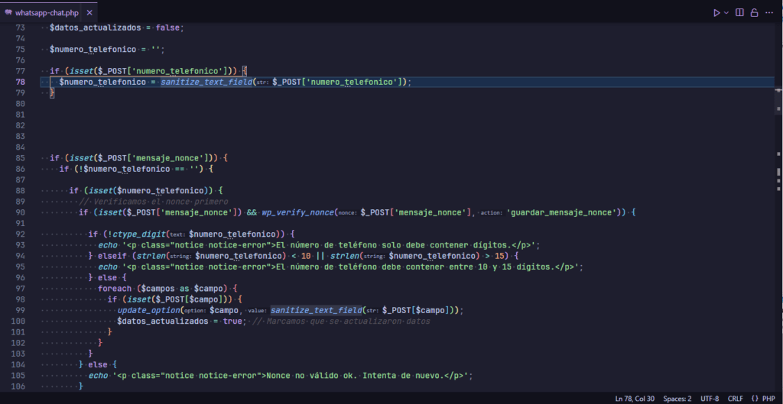Click $numero_telefonico variable on line 75
Image resolution: width=783 pixels, height=404 pixels.
click(x=93, y=50)
